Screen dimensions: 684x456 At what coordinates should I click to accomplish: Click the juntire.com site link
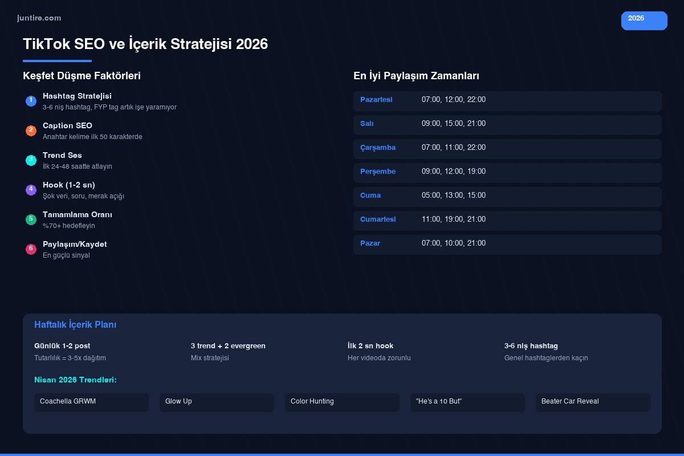pos(39,18)
